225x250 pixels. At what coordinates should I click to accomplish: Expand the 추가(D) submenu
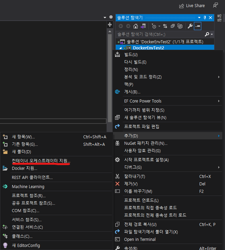point(167,136)
